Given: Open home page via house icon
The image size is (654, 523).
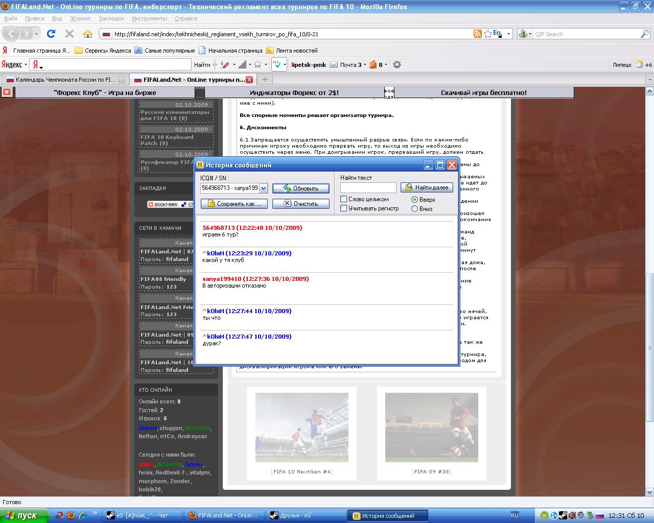Looking at the screenshot, I should [88, 34].
